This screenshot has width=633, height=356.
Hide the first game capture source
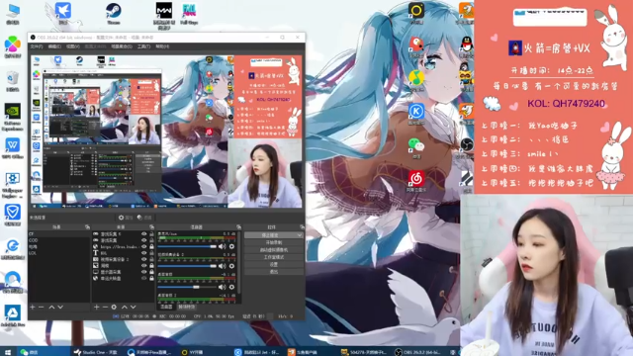(143, 233)
